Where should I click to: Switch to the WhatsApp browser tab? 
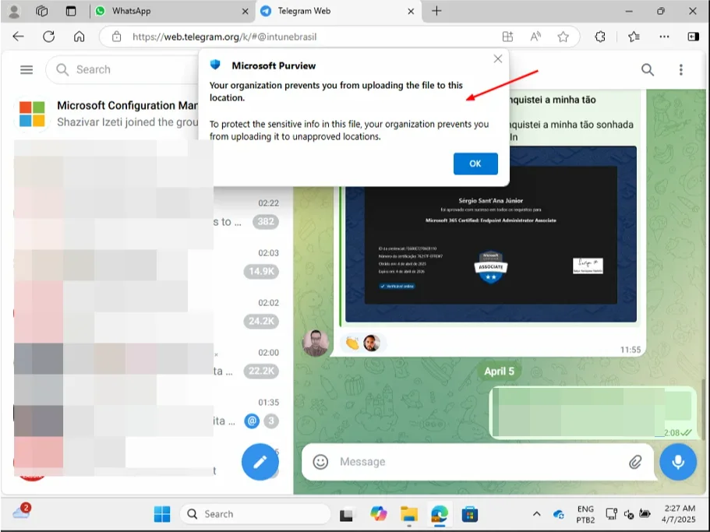(x=172, y=12)
